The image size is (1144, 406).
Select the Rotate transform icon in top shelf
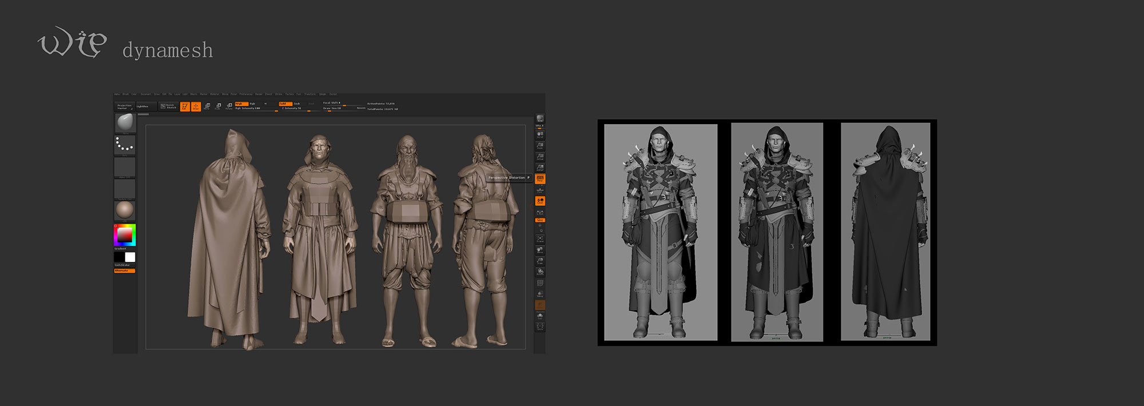229,106
